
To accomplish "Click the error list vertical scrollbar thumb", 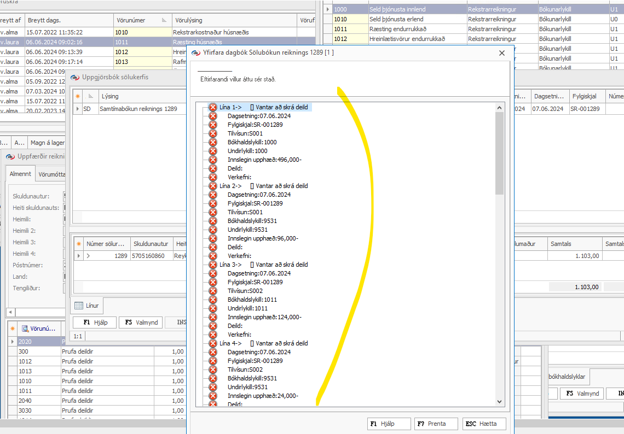I will 499,154.
